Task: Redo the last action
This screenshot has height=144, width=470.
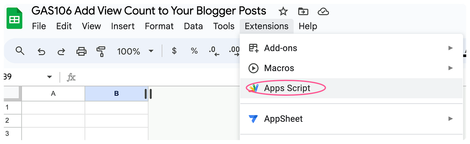Action: point(61,51)
